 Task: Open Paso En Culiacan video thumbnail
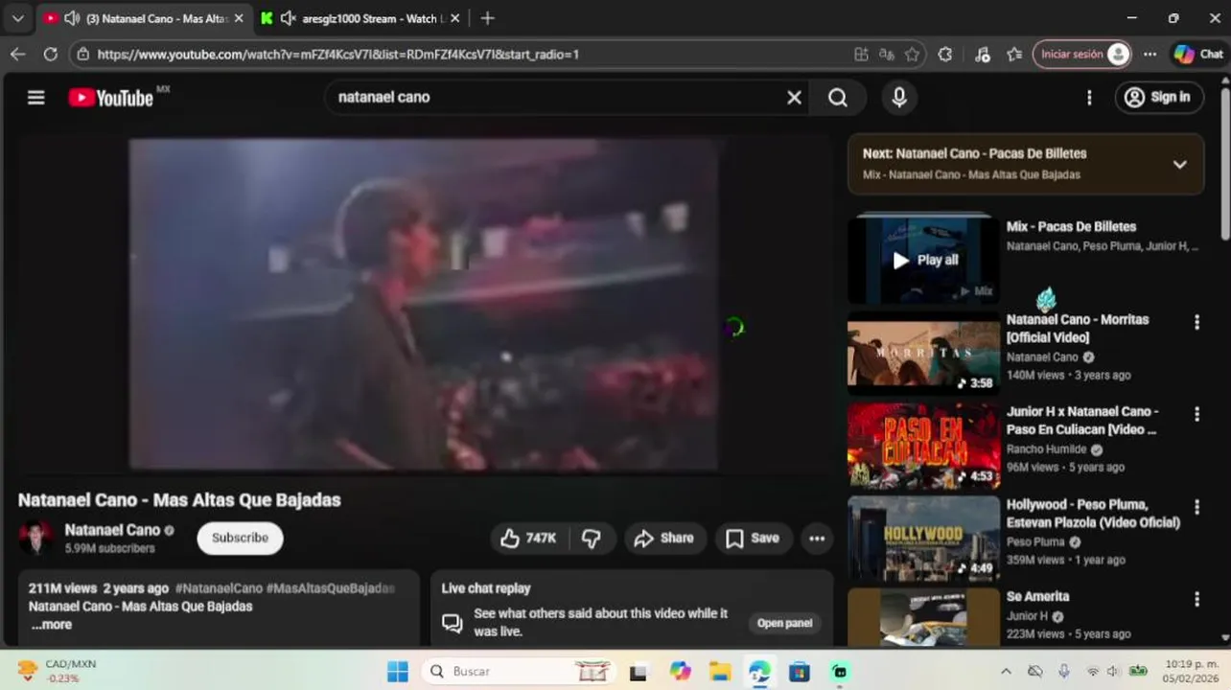click(923, 446)
